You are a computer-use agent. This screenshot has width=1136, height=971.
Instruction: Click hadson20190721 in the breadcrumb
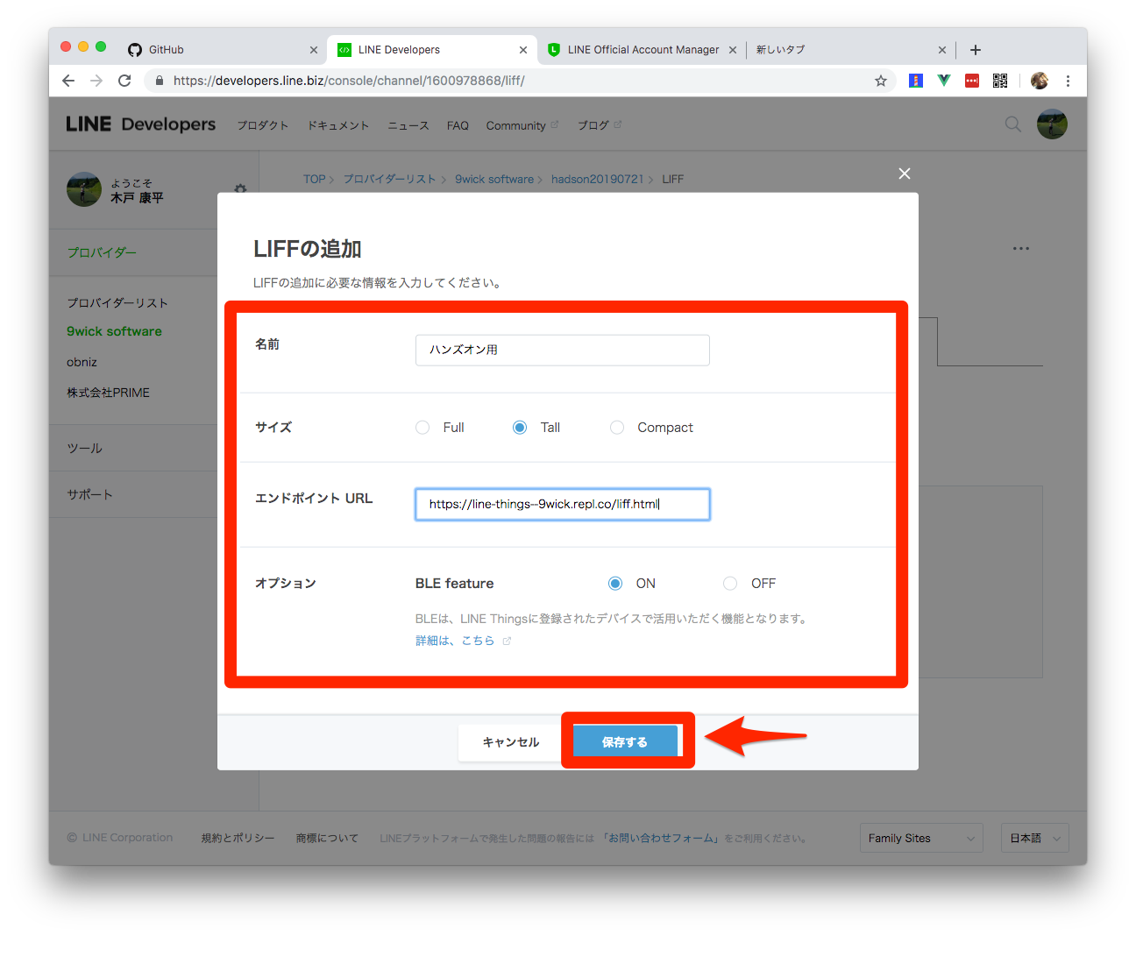[x=597, y=179]
